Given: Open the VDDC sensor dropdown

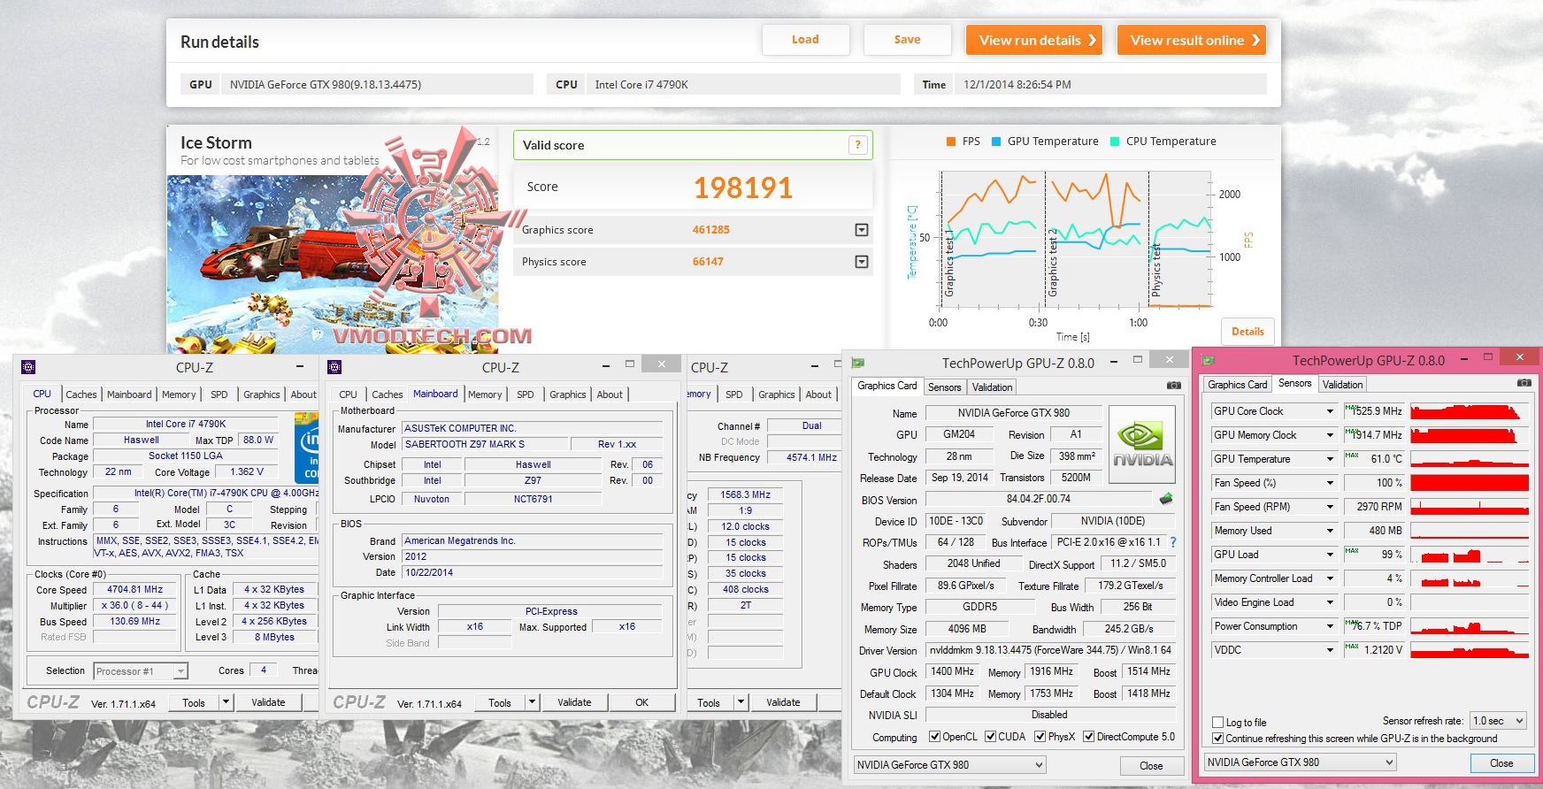Looking at the screenshot, I should tap(1330, 650).
